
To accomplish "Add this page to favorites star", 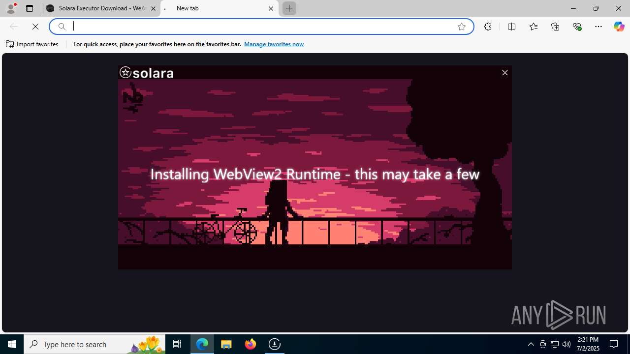I will (x=462, y=27).
